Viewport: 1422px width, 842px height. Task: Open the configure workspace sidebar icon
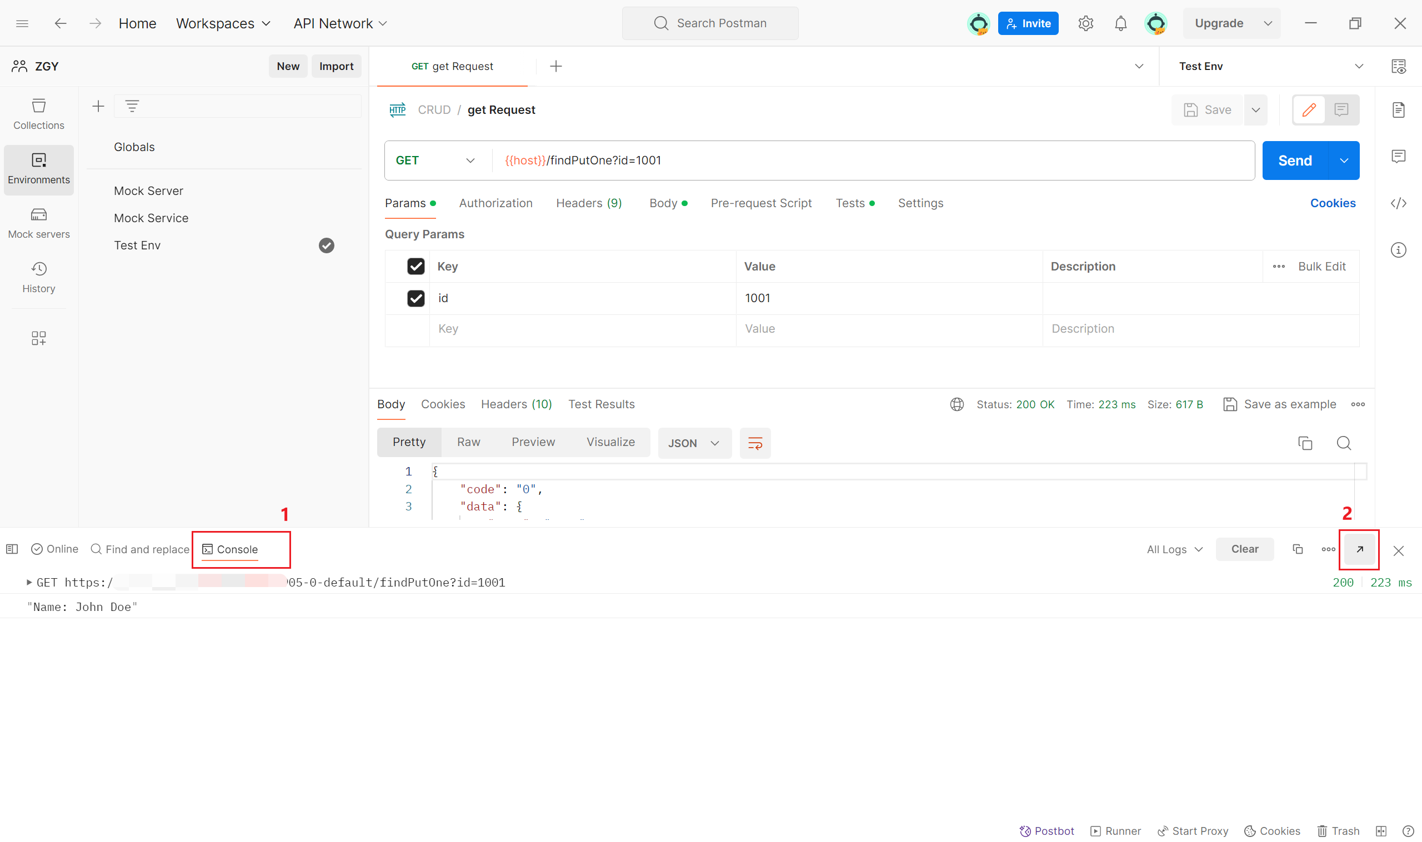tap(38, 339)
